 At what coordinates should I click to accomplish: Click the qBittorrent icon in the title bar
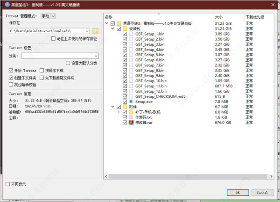(x=7, y=5)
